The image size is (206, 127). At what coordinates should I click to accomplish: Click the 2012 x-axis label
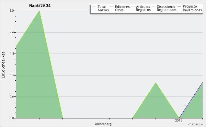179,120
